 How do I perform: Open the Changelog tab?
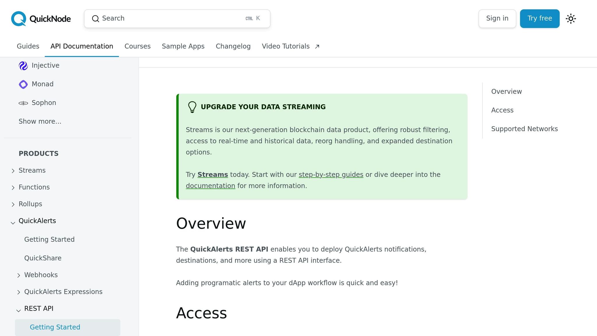233,46
